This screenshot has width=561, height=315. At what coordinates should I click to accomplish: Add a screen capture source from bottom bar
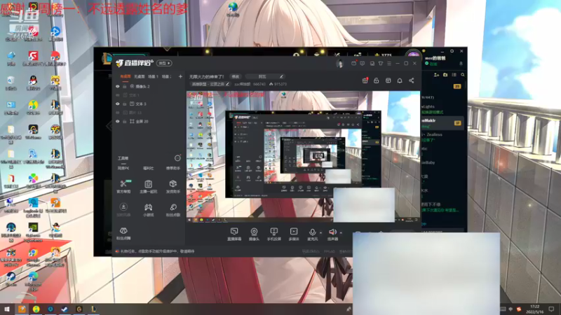tap(234, 234)
